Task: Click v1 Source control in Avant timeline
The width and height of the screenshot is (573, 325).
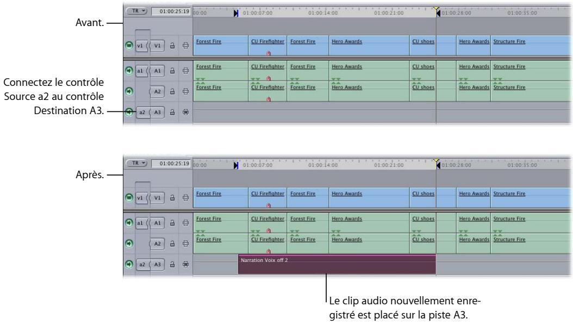Action: [x=141, y=46]
